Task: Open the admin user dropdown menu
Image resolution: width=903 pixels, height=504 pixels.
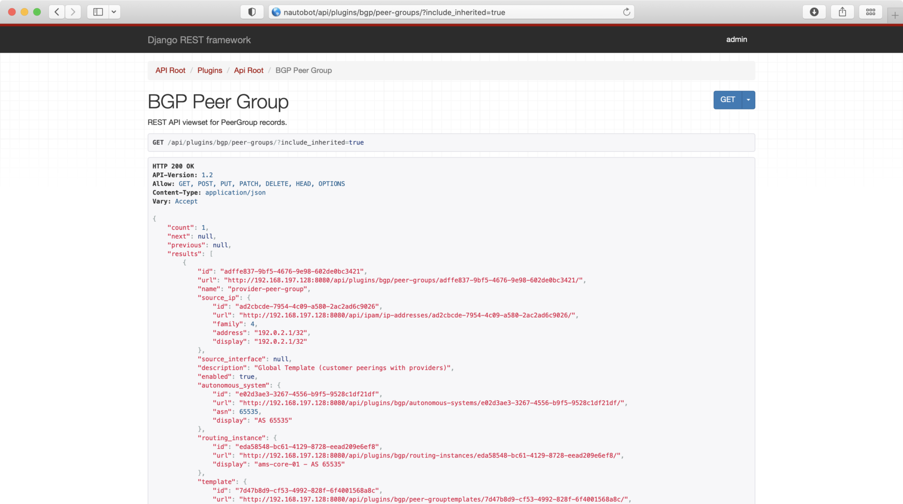Action: [x=736, y=39]
